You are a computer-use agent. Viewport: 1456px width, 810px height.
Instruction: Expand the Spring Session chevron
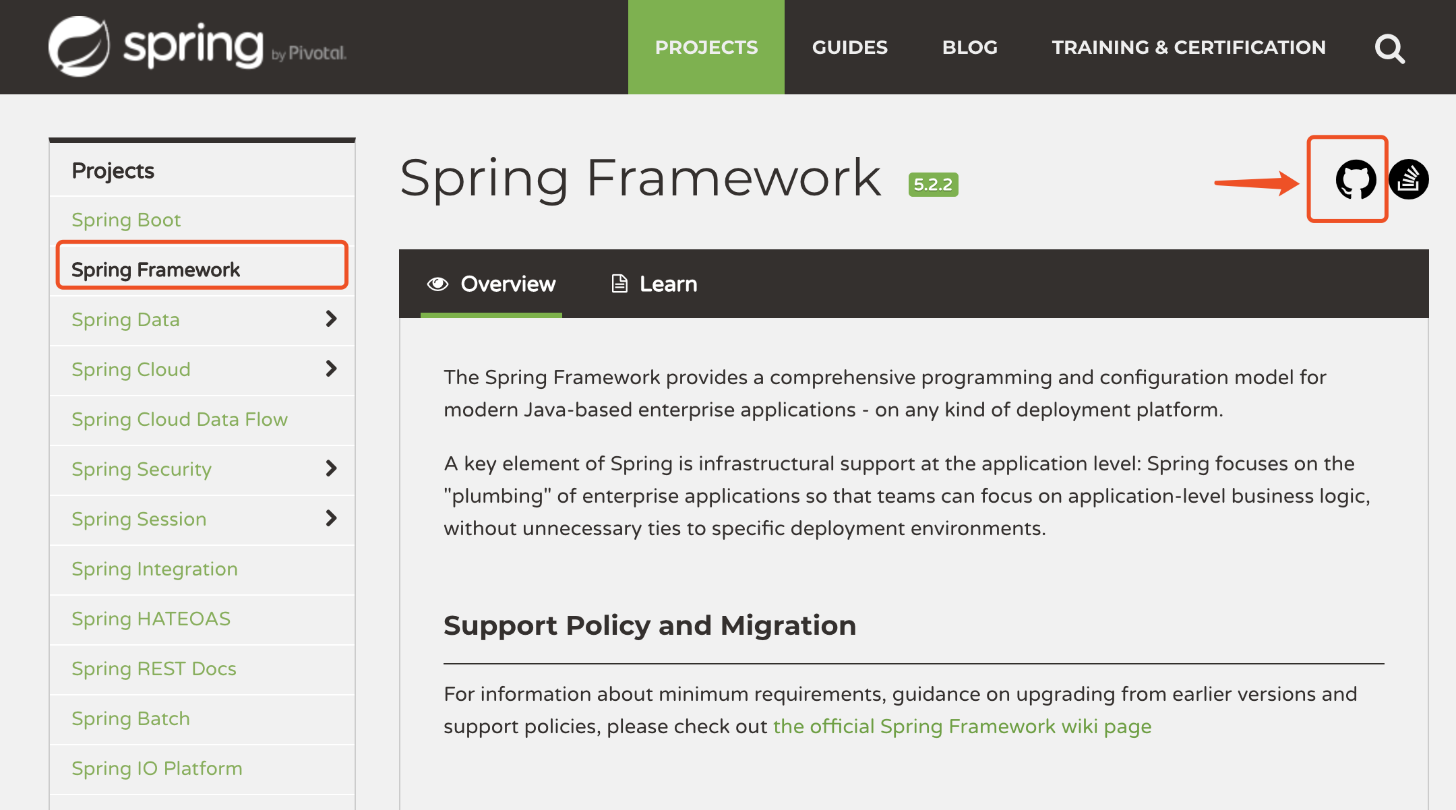click(331, 518)
